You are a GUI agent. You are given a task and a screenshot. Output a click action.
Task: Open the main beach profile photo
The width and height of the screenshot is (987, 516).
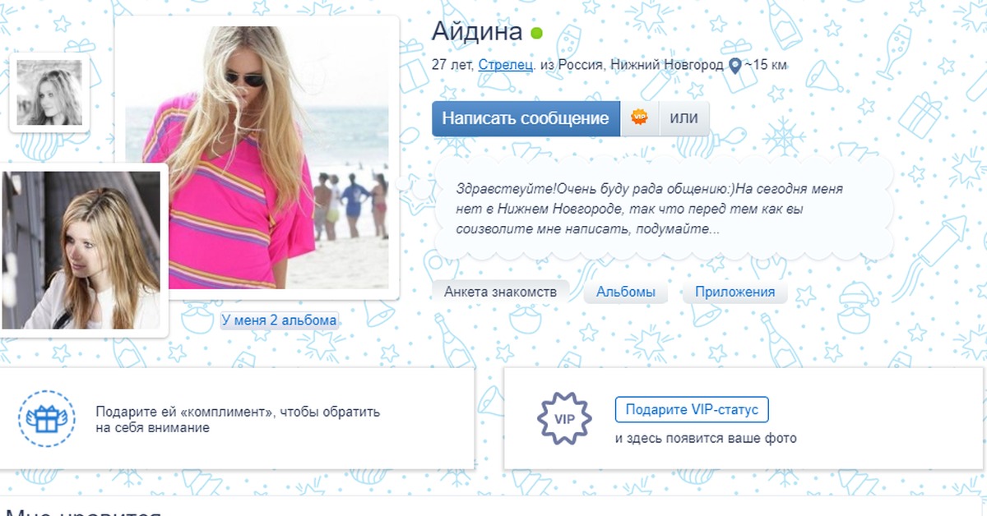tap(257, 157)
